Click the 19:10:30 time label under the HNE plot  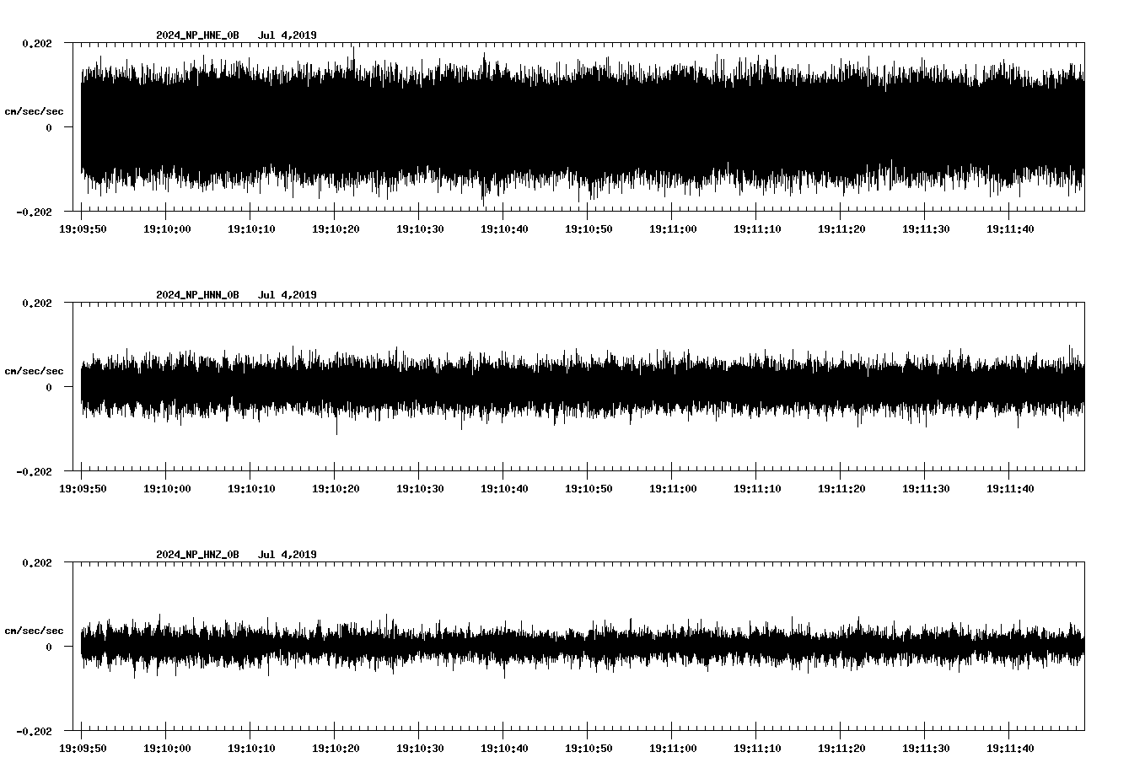click(420, 228)
